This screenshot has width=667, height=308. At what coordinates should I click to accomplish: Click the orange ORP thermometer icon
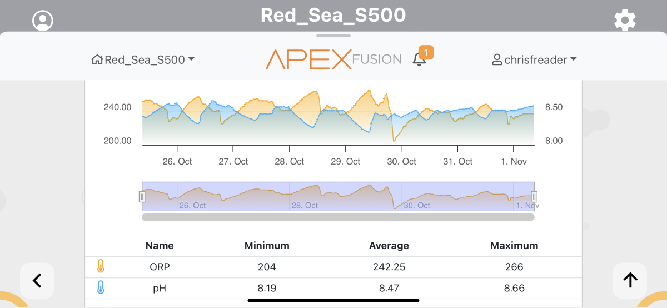tap(101, 267)
